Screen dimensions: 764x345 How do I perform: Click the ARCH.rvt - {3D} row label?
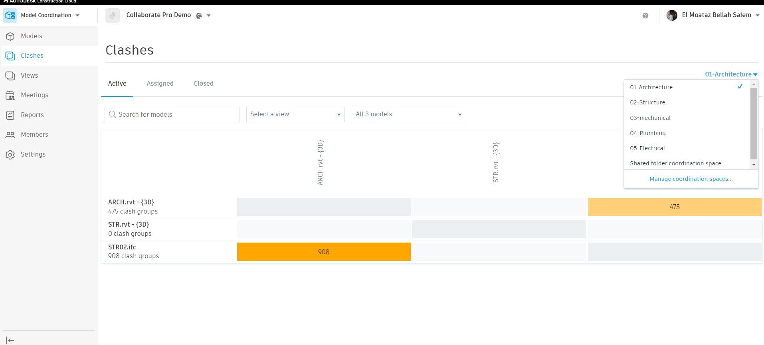(x=131, y=202)
